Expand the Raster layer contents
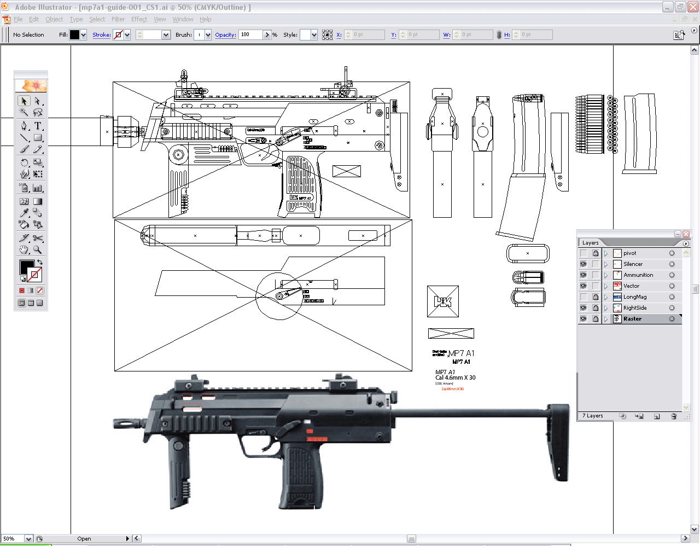 [x=606, y=319]
